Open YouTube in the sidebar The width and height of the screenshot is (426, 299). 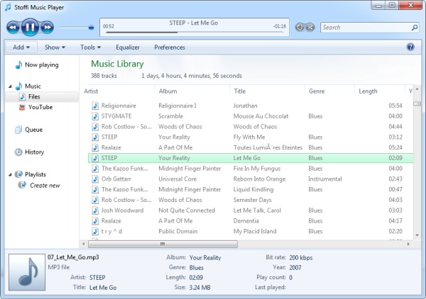click(x=40, y=108)
